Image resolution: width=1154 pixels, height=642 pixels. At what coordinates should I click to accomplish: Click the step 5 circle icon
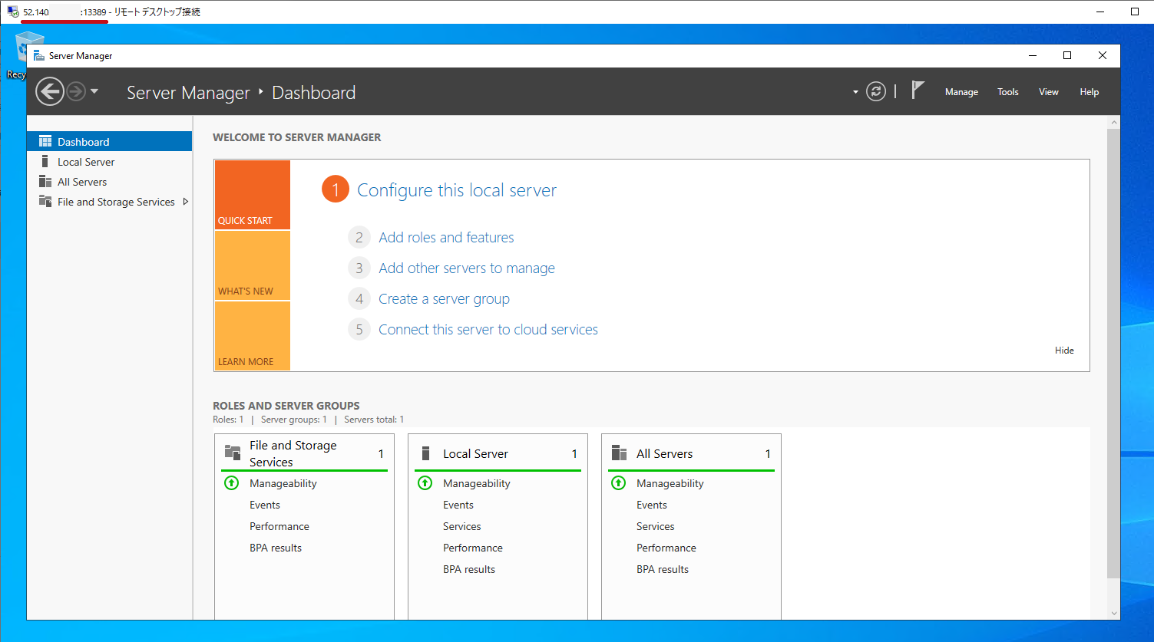[x=359, y=330]
